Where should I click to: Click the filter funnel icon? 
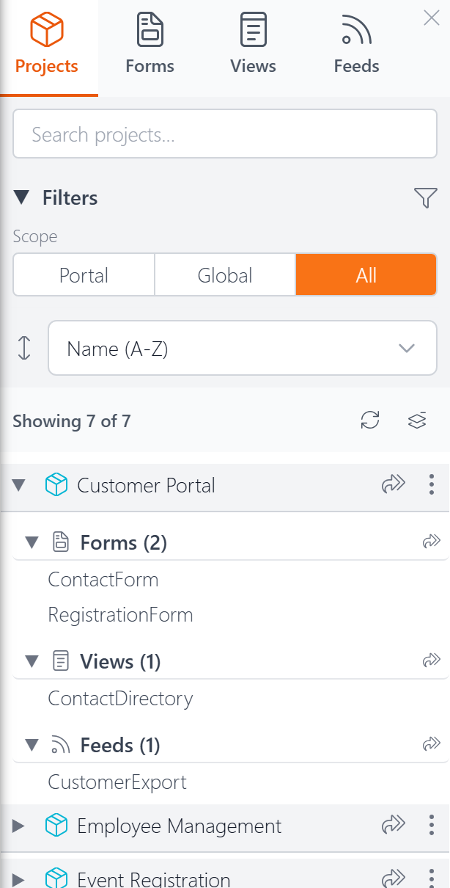click(x=426, y=197)
